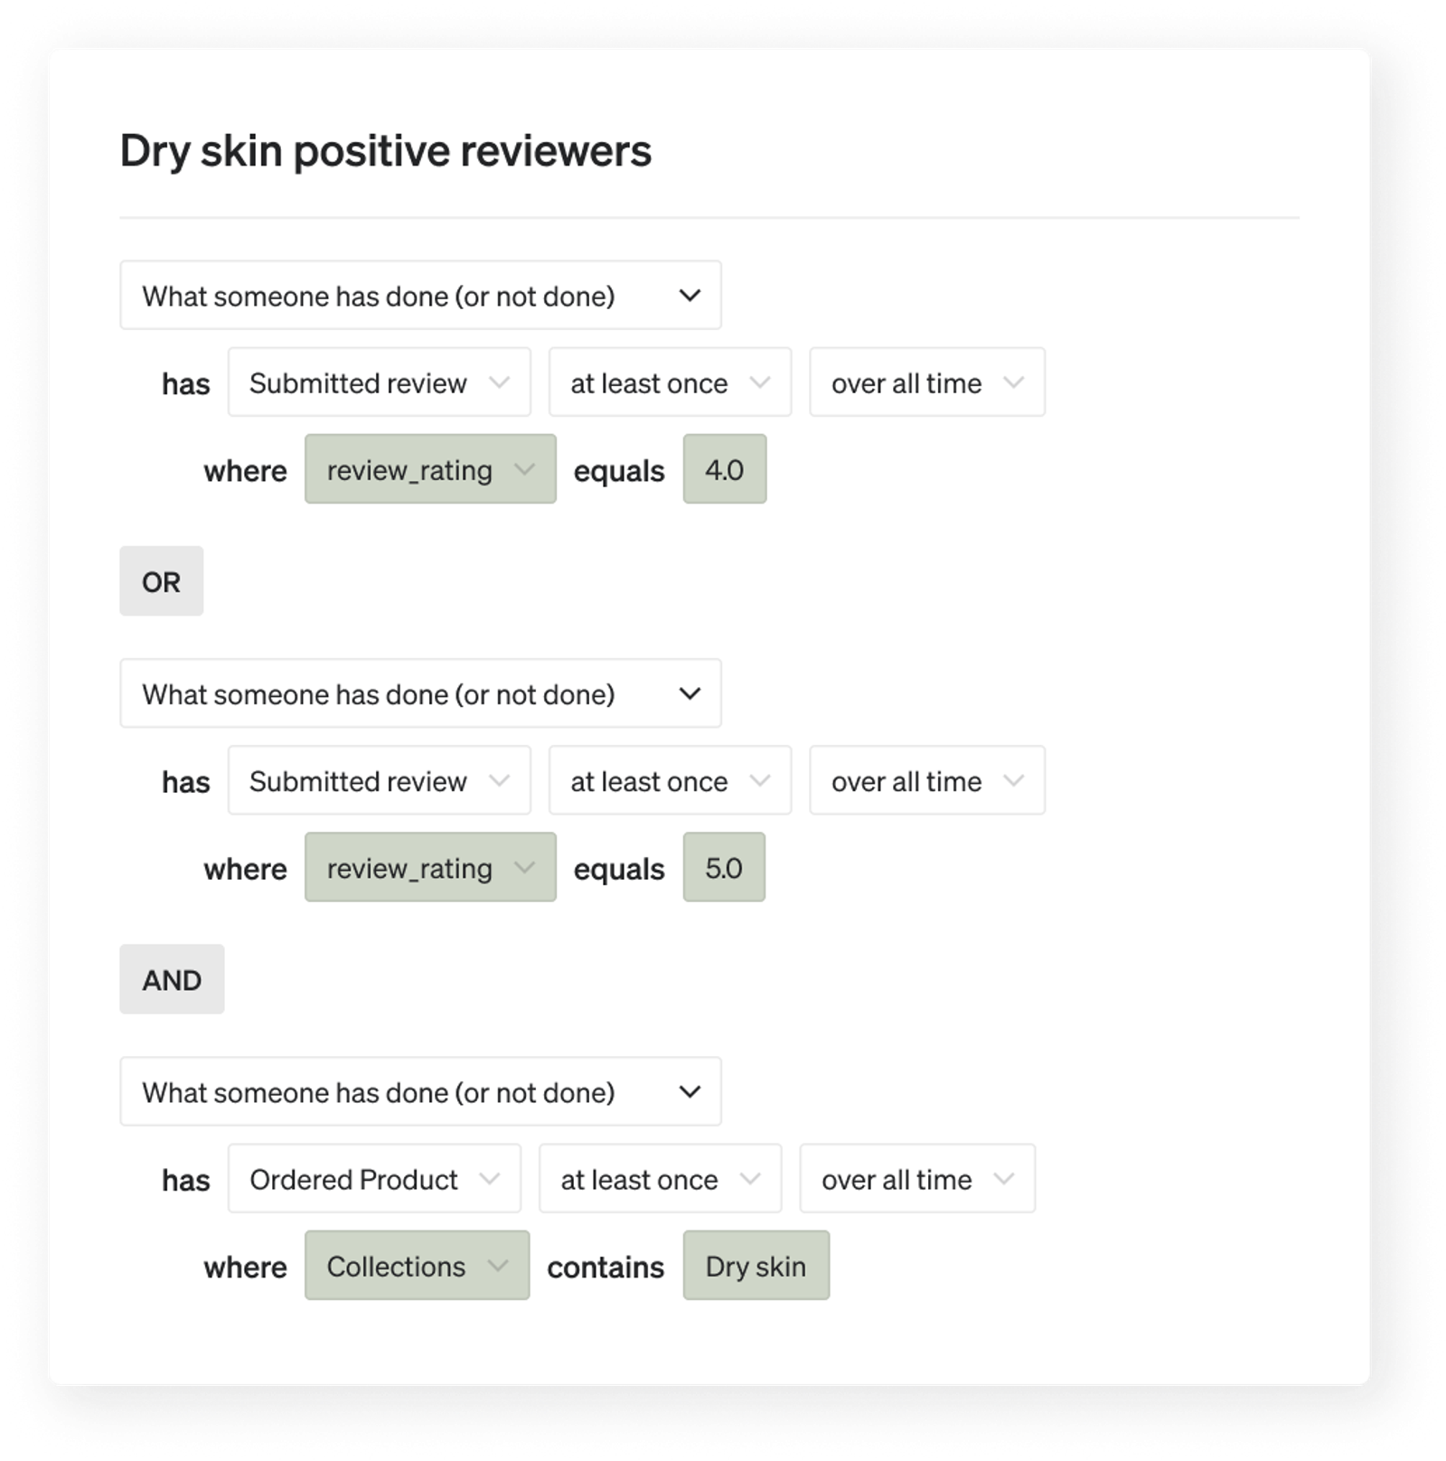Open the third condition type dropdown
Viewport: 1446px width, 1461px height.
(420, 1091)
